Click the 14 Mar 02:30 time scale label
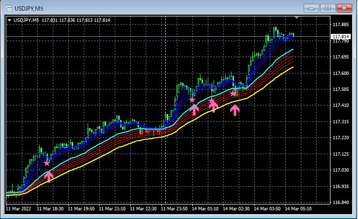358x219 pixels. click(236, 208)
